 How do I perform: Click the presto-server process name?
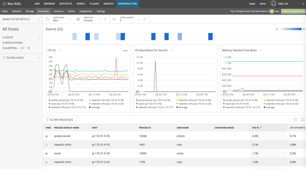pyautogui.click(x=62, y=136)
